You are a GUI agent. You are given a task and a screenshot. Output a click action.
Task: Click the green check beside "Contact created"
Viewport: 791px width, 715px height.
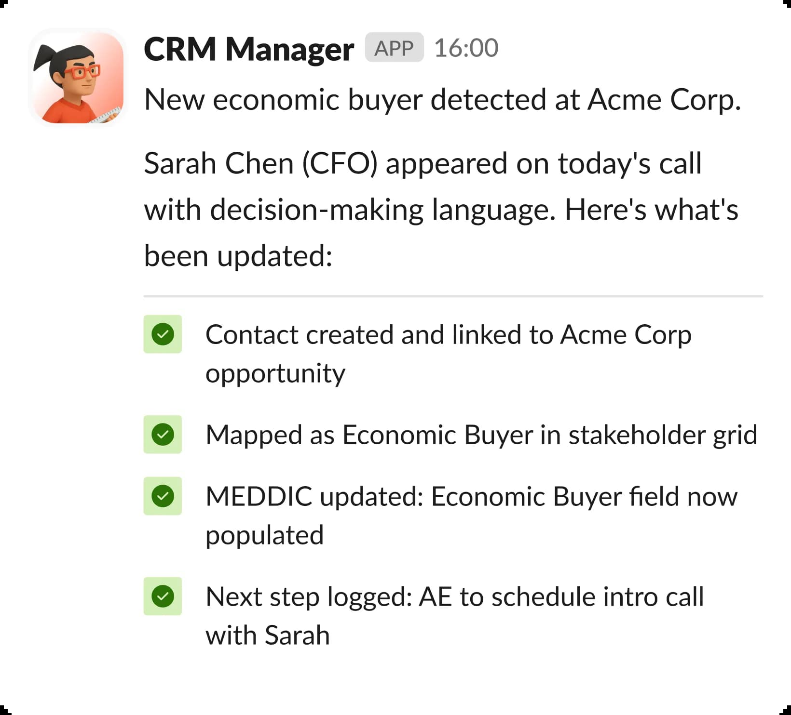[163, 334]
